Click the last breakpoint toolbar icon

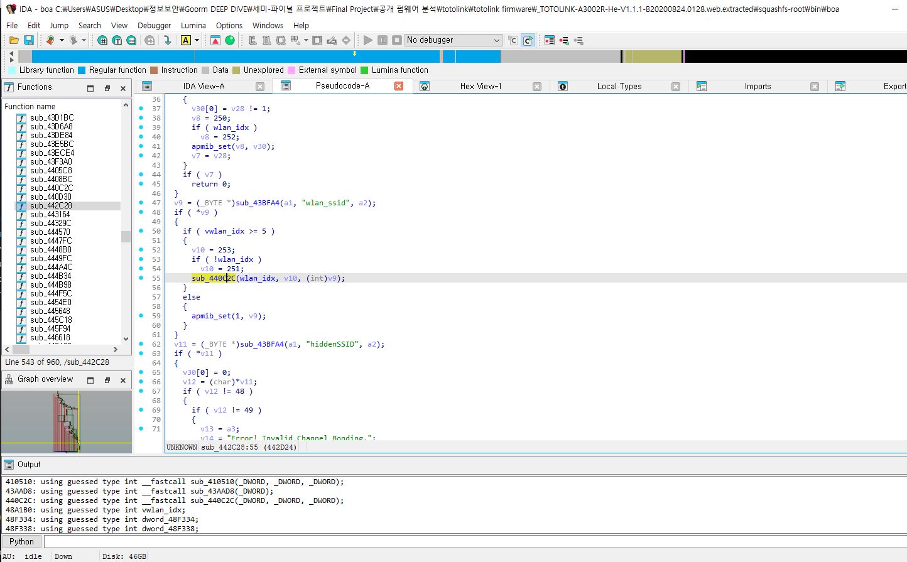(x=578, y=40)
